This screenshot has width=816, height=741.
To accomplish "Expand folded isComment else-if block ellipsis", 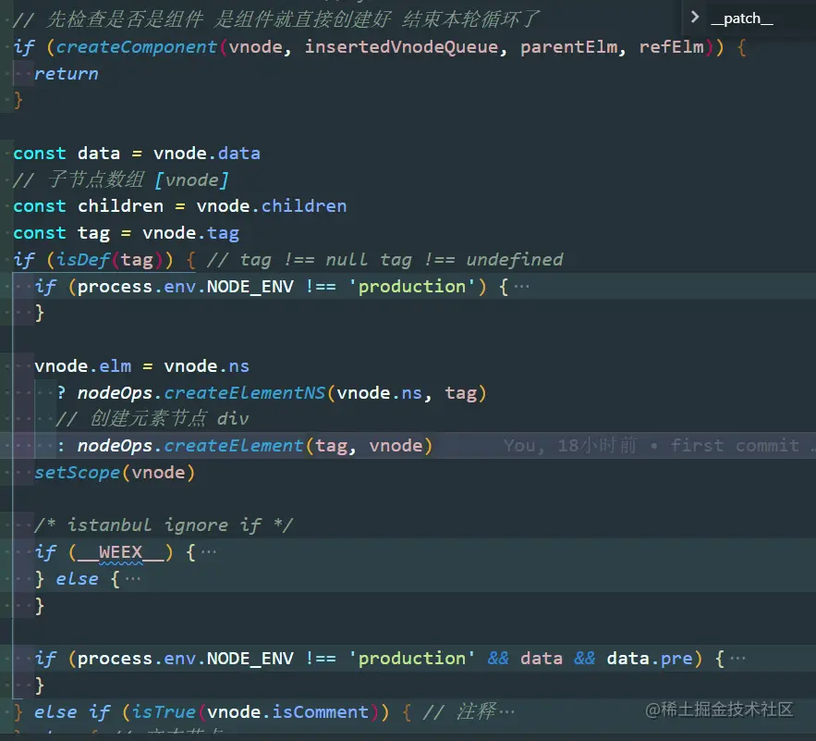I will point(506,711).
